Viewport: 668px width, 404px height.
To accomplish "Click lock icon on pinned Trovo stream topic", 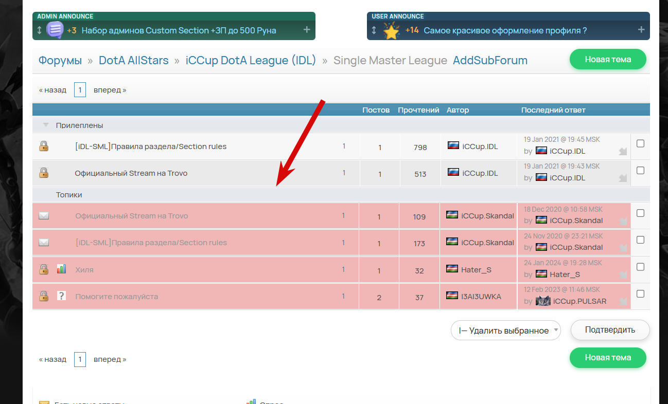I will point(44,173).
